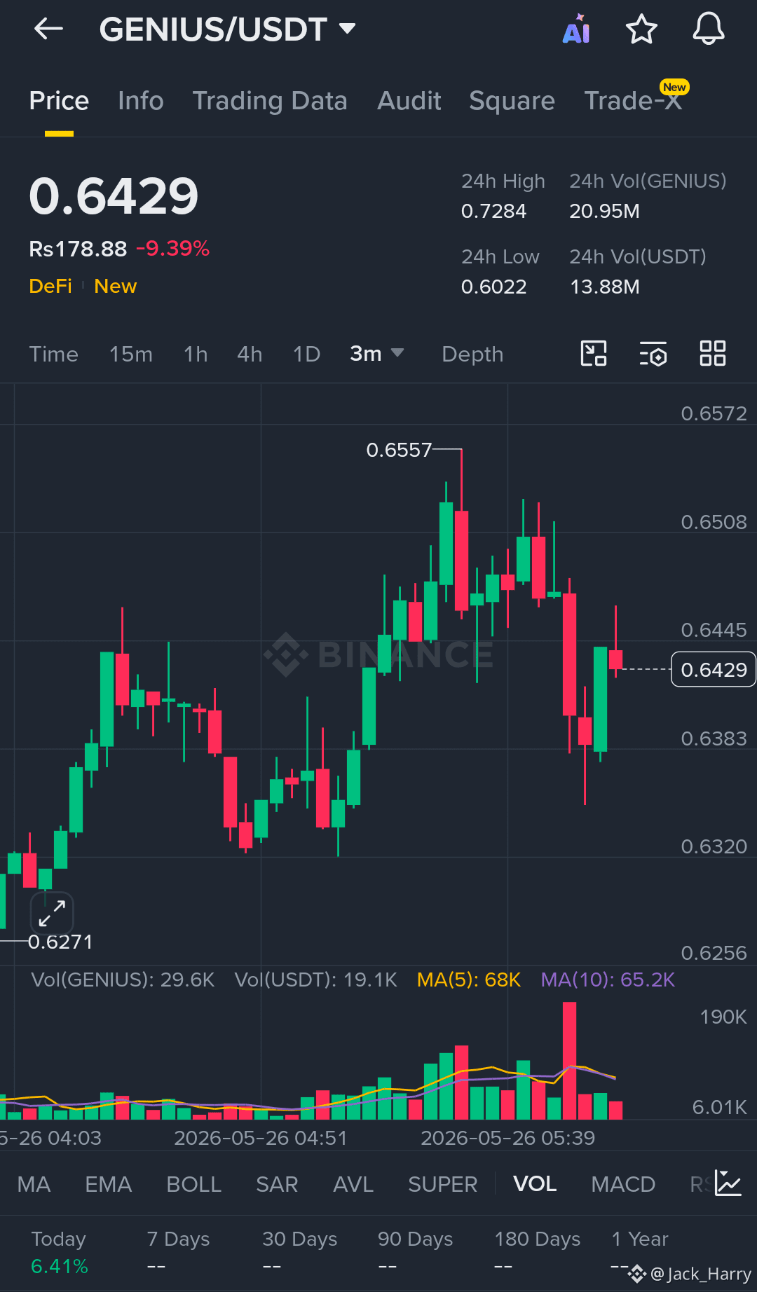Tap the large 0.6429 price

pyautogui.click(x=114, y=195)
